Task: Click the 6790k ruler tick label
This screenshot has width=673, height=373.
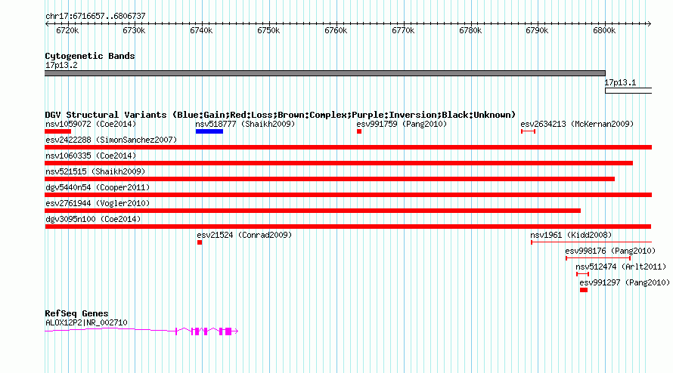Action: click(537, 30)
